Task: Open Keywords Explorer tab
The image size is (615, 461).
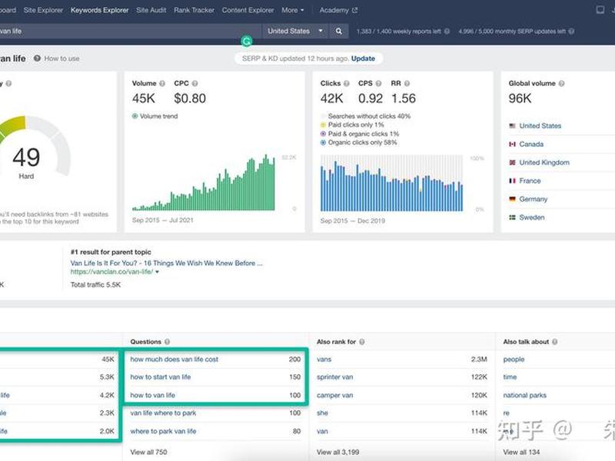Action: click(100, 10)
